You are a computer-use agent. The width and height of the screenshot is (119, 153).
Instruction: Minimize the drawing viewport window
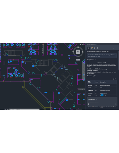(x=81, y=44)
